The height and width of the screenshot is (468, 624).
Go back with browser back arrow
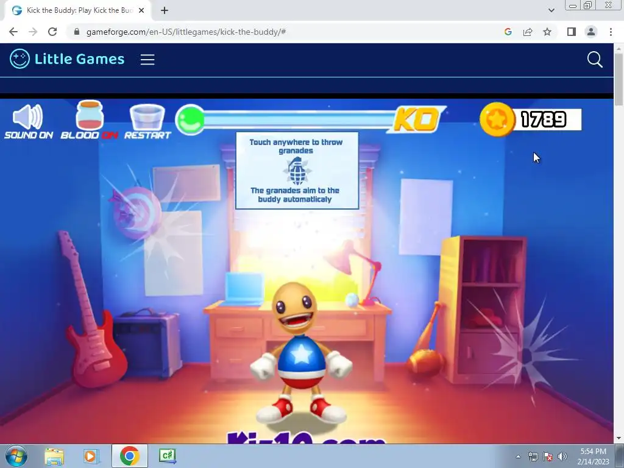13,32
